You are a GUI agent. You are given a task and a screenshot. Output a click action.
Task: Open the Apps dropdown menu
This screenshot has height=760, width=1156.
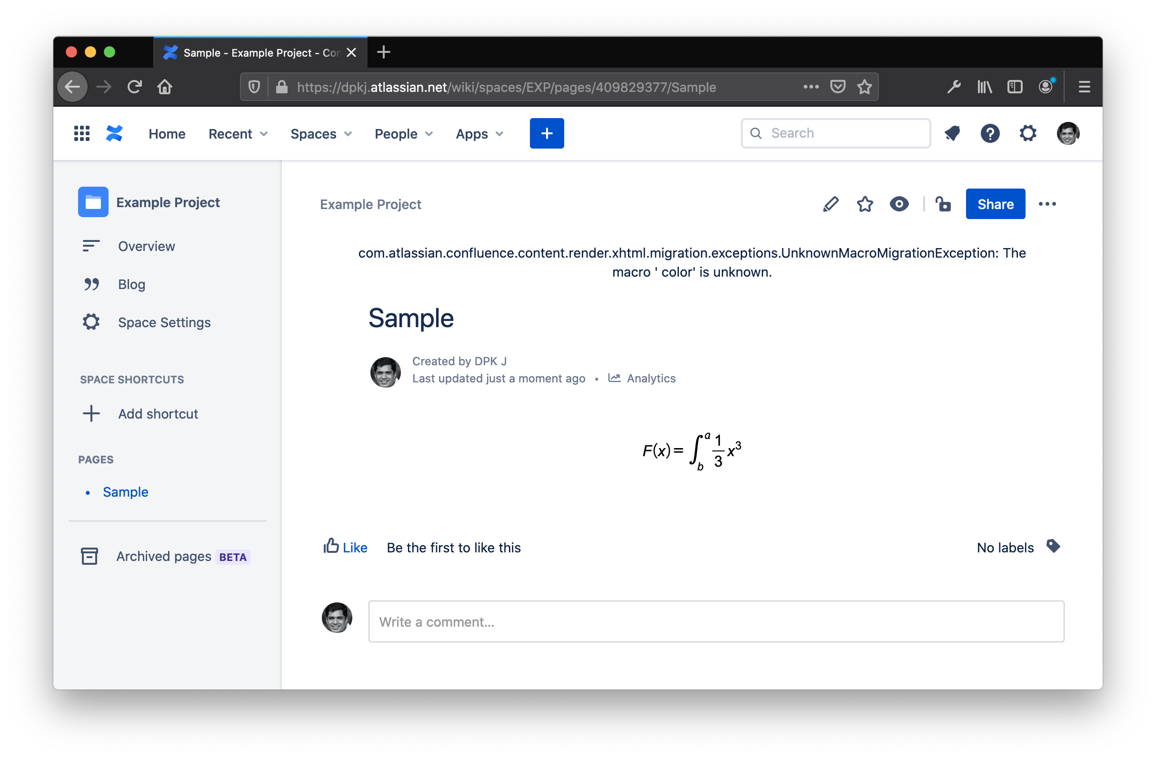pyautogui.click(x=479, y=134)
